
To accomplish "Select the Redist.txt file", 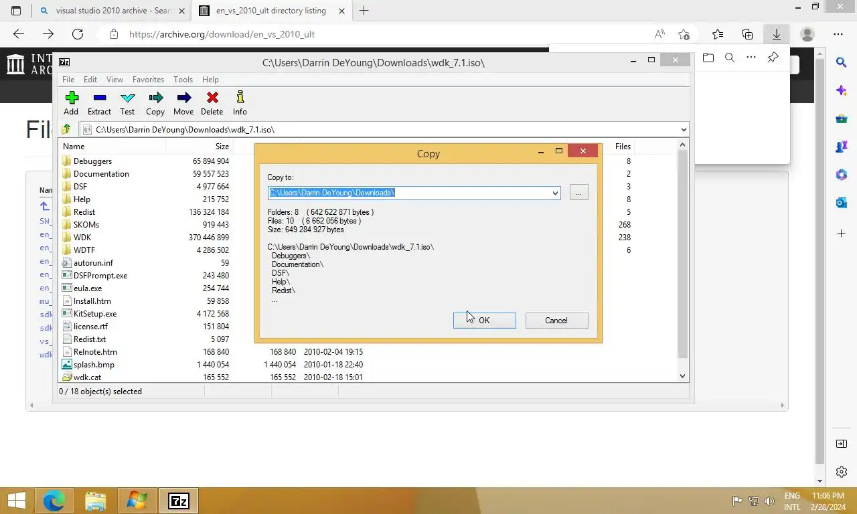I will click(90, 339).
